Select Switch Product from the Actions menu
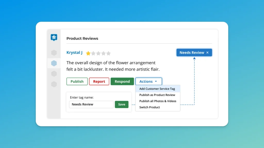The width and height of the screenshot is (264, 148). 150,107
